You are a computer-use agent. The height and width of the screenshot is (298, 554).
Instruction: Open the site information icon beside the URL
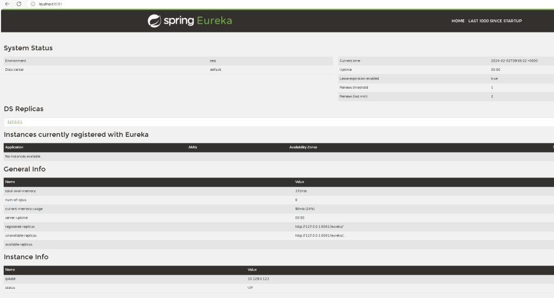click(33, 4)
